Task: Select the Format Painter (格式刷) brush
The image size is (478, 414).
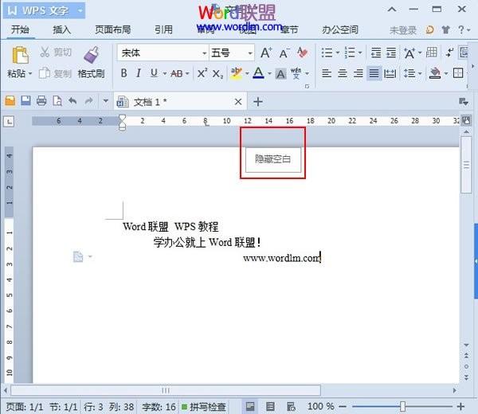Action: click(91, 55)
